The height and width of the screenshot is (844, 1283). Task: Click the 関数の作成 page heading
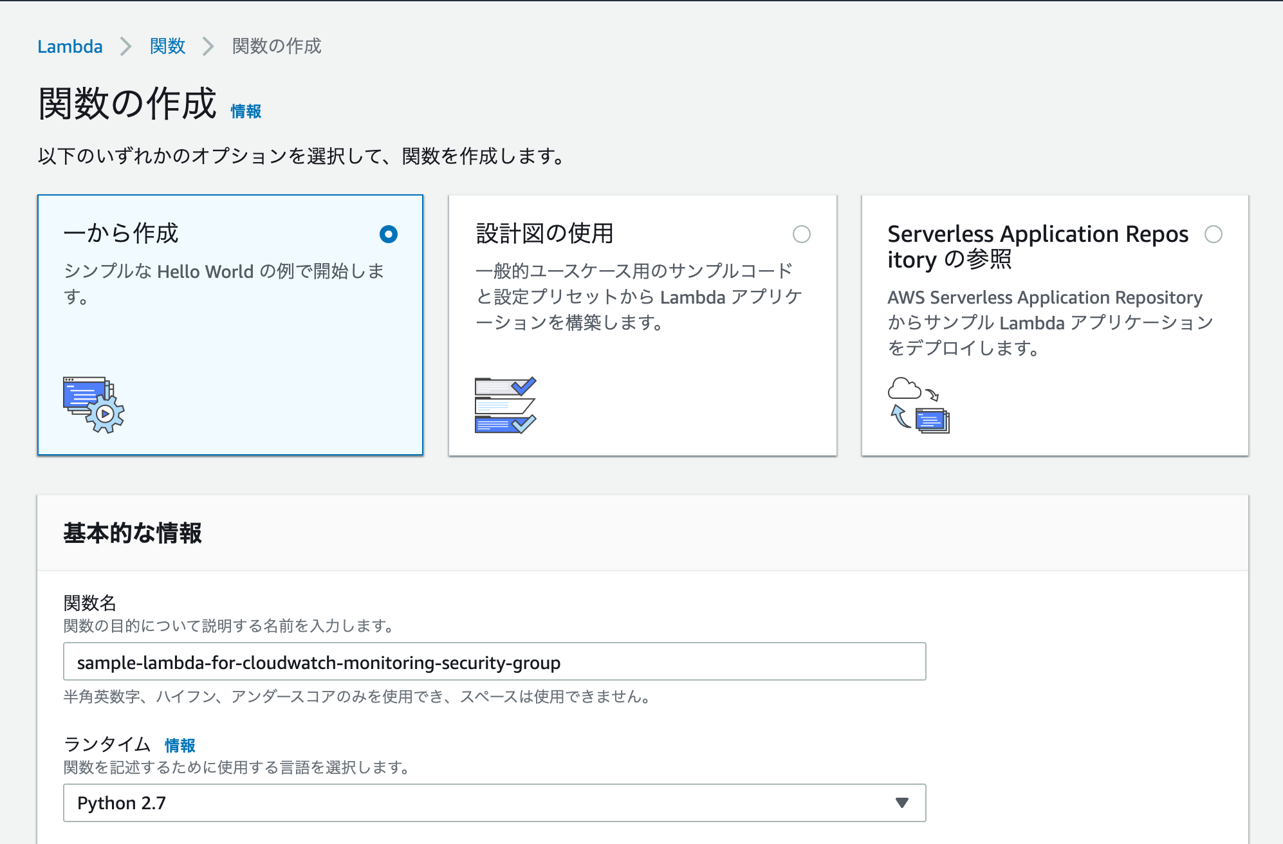coord(127,104)
